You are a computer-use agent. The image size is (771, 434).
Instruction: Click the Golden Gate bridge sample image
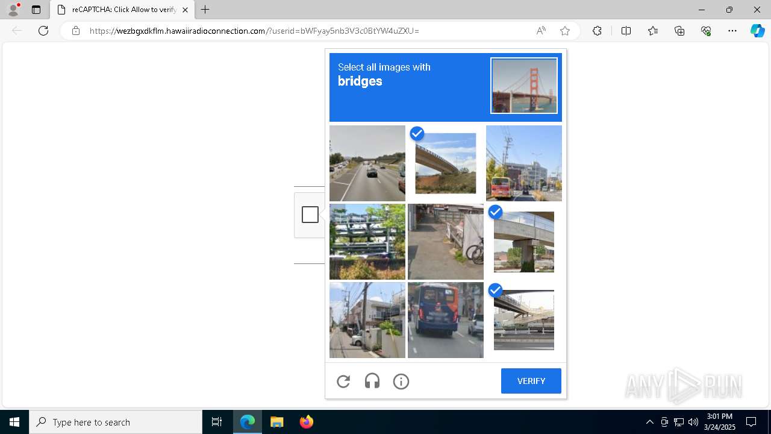pos(524,86)
